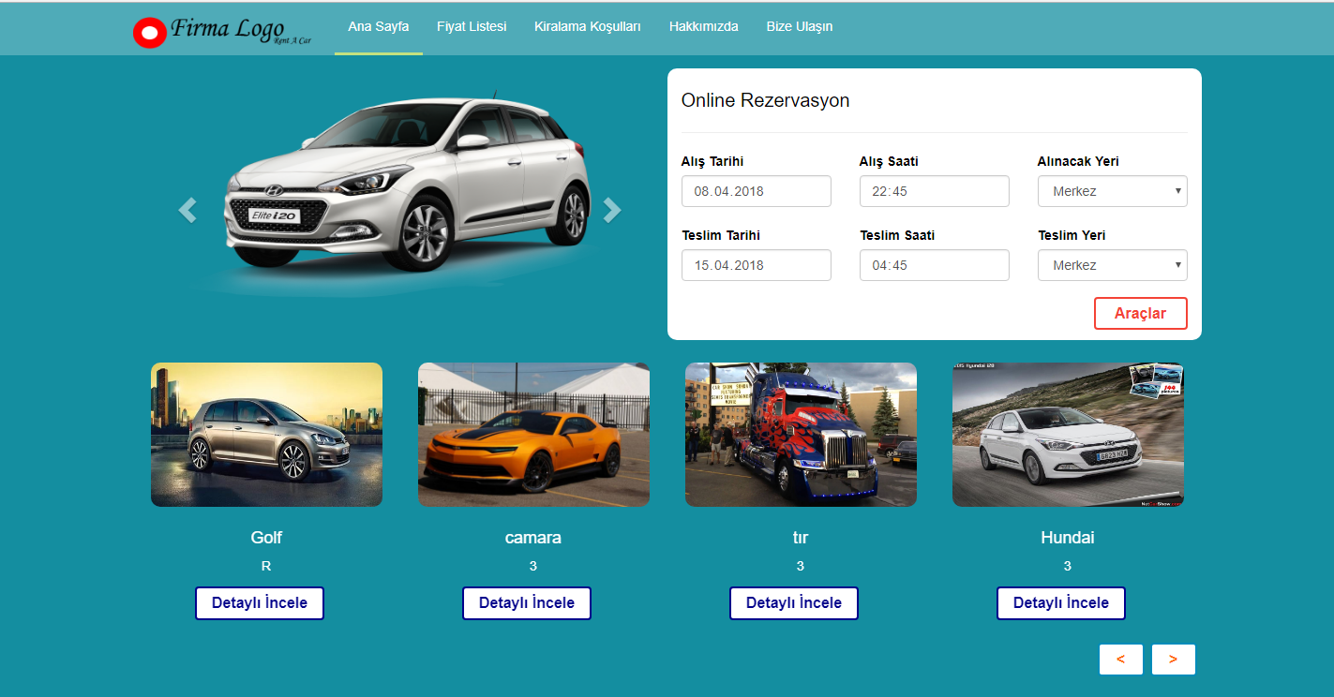Click Detaylı İncele under camara
The image size is (1334, 697).
527,603
